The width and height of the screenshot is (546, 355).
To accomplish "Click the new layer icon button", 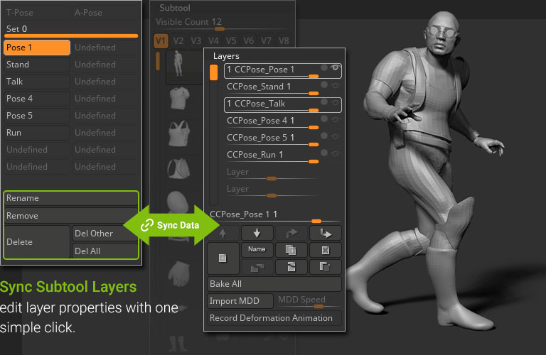I will pos(222,258).
